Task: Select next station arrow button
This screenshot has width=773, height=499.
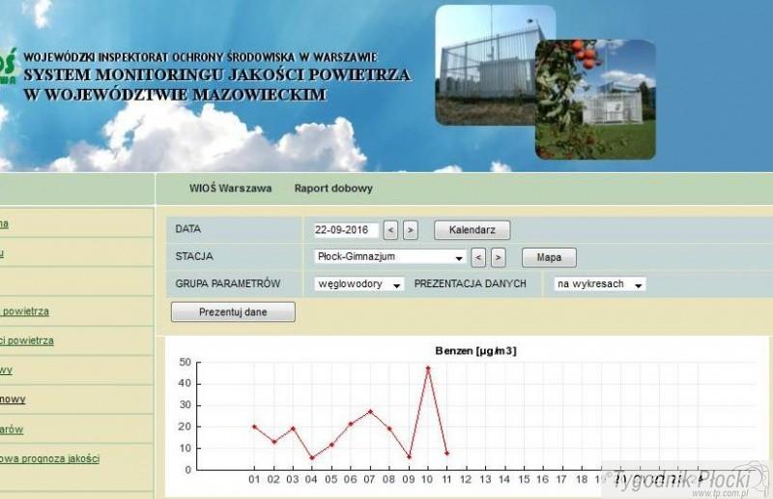Action: 499,257
